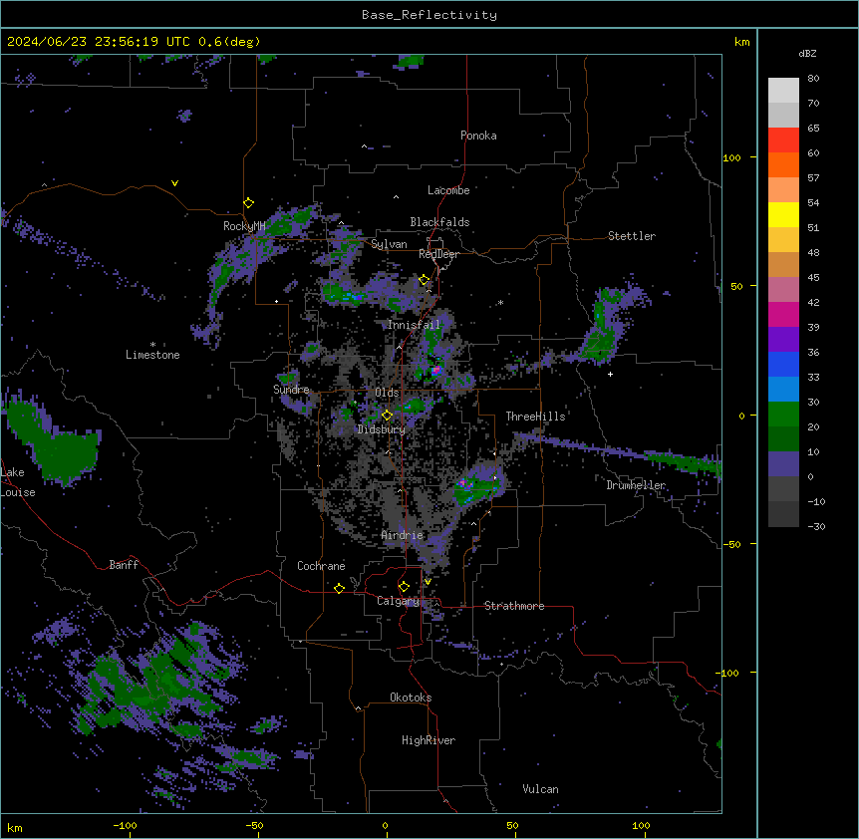The width and height of the screenshot is (859, 839).
Task: Pick the yellow 51-54 dBZ legend swatch
Action: [783, 214]
